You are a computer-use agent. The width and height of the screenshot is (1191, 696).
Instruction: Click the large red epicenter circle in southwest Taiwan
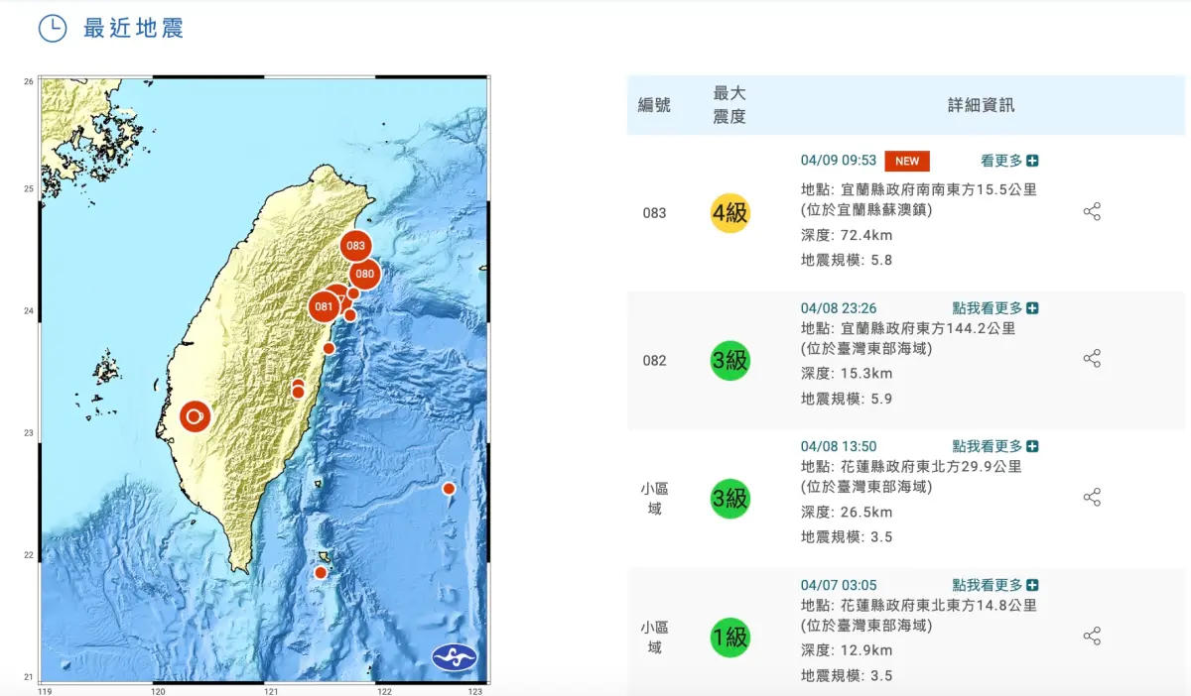point(194,415)
